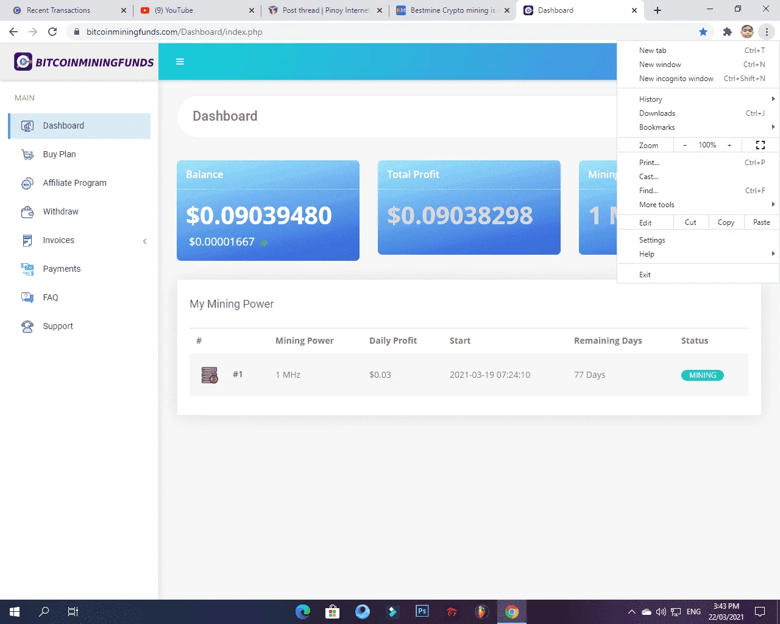Toggle the sidebar hamburger menu
Viewport: 780px width, 624px height.
(x=180, y=62)
